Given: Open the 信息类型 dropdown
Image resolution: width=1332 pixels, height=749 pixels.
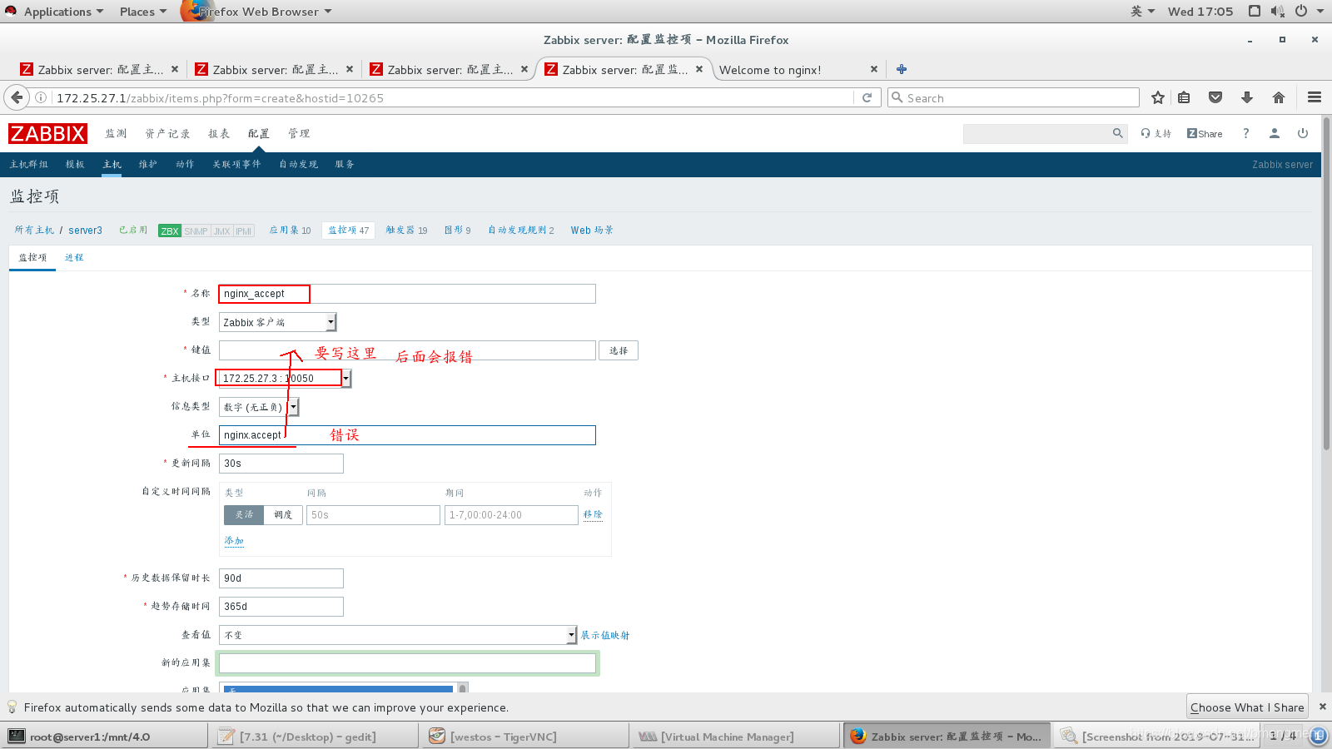Looking at the screenshot, I should (259, 407).
